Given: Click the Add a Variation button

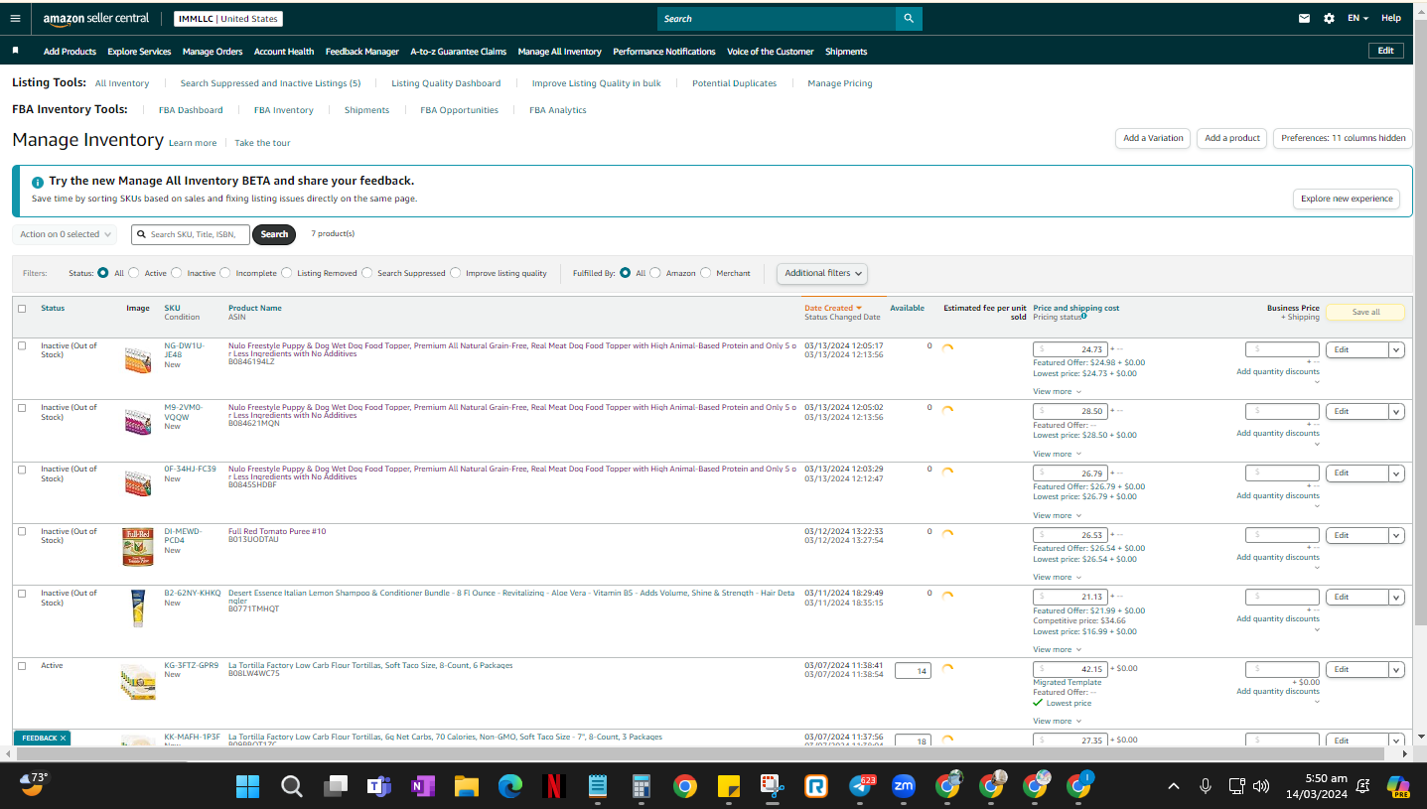Looking at the screenshot, I should pyautogui.click(x=1153, y=138).
